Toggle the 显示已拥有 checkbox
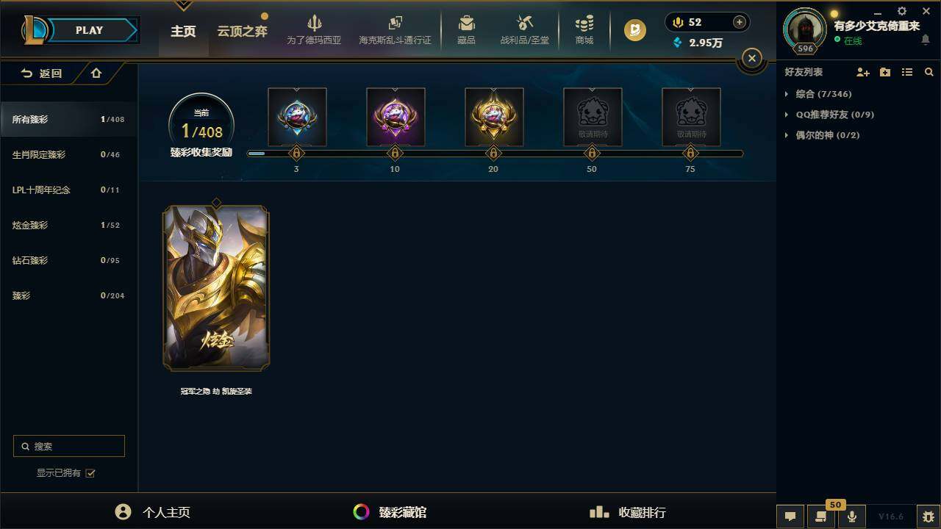 pos(90,473)
